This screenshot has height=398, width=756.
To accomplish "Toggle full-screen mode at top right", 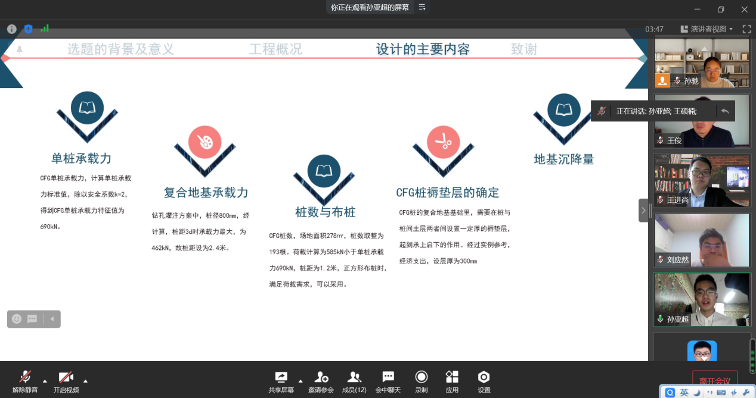I will point(746,29).
